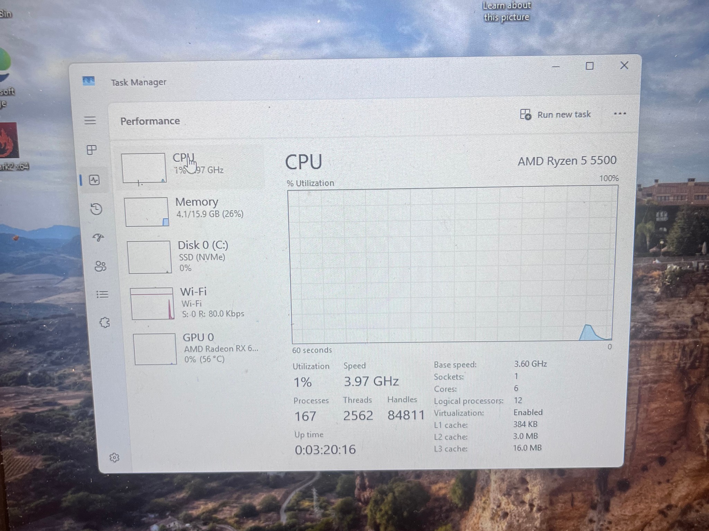Click the processes count 167
The height and width of the screenshot is (531, 709).
pos(305,416)
